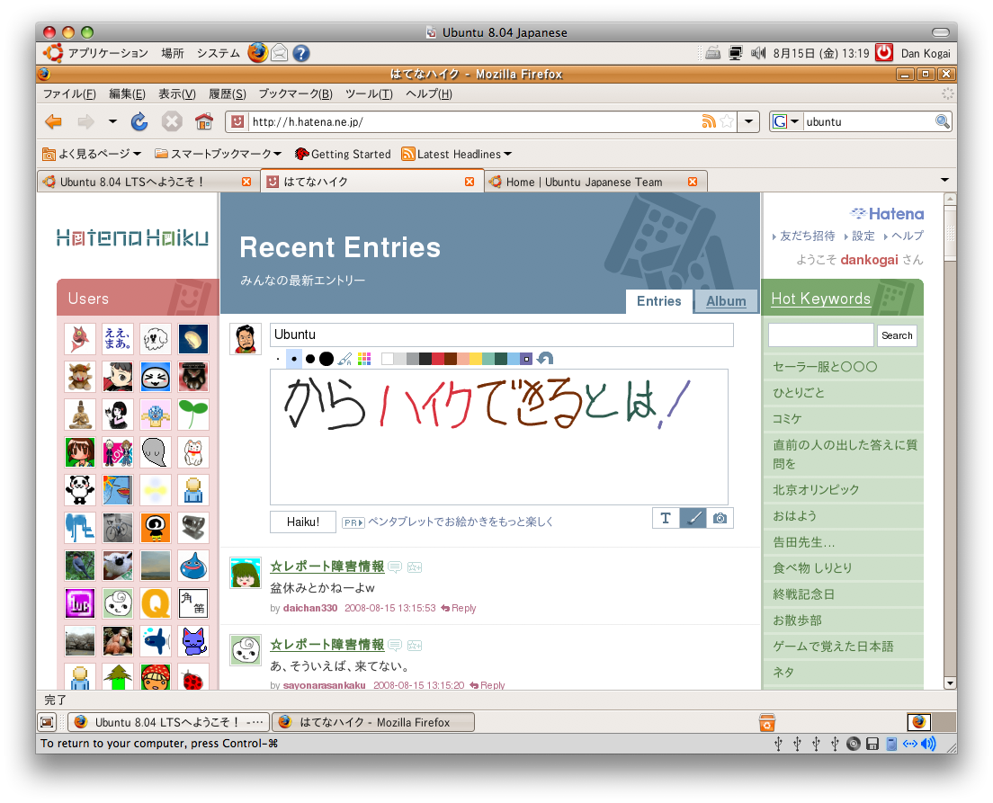Click the comment bubble icon beside sayonarasankaku's entry
Viewport: 993px width, 803px height.
[x=395, y=646]
